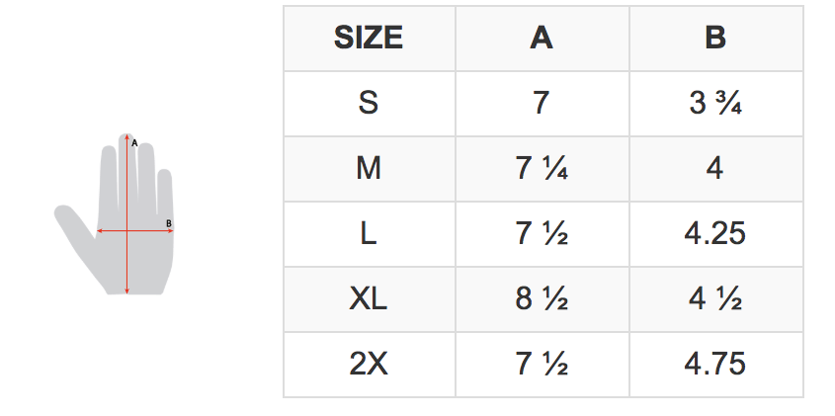Click the A value 7 for size S
This screenshot has width=835, height=416.
pyautogui.click(x=542, y=104)
